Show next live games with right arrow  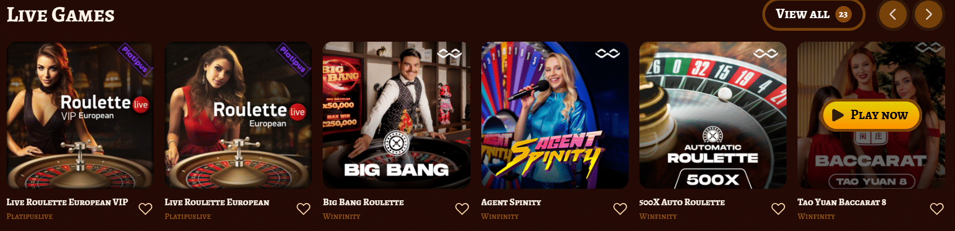click(929, 14)
